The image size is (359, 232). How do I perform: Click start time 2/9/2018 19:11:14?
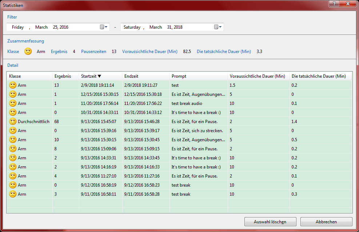tap(97, 85)
